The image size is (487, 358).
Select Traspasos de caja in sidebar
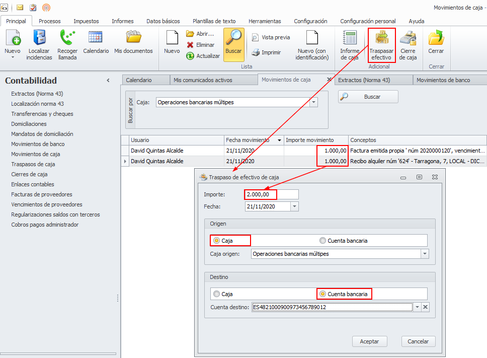click(x=33, y=164)
